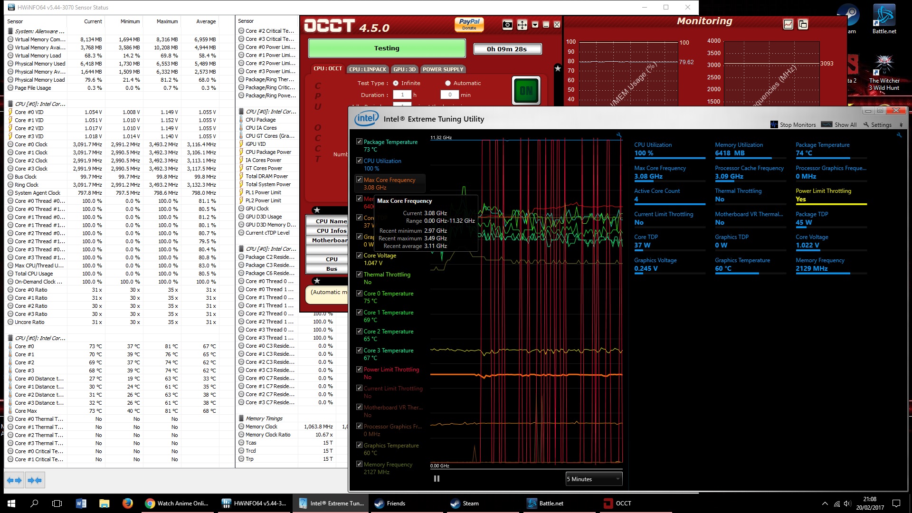Click the HWiNFO expand columns arrows button
The image size is (912, 513).
coord(14,481)
